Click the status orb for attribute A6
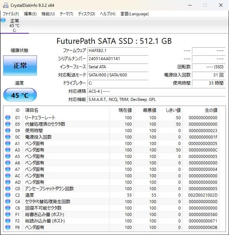This screenshot has height=235, width=229. click(8, 163)
